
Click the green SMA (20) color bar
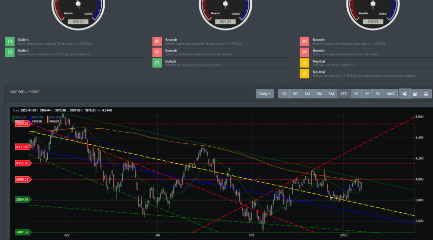(13, 119)
